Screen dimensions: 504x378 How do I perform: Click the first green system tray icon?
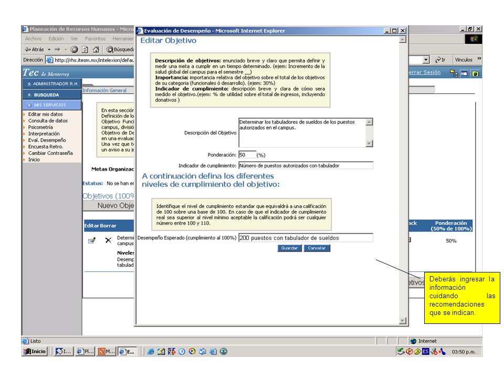tap(401, 352)
